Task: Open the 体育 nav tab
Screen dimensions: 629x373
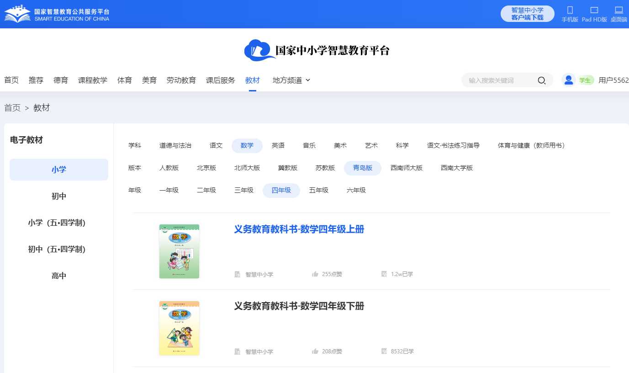Action: [x=125, y=80]
